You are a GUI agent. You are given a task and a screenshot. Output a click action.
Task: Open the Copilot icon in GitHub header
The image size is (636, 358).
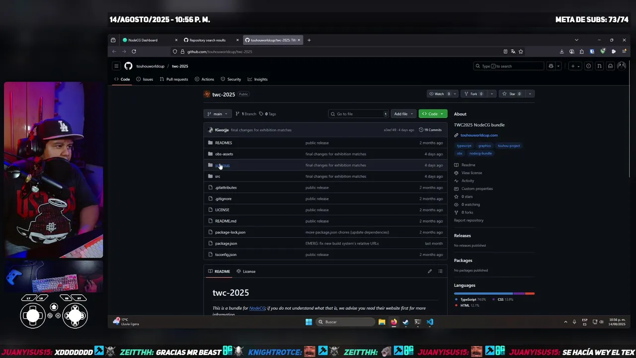tap(551, 66)
